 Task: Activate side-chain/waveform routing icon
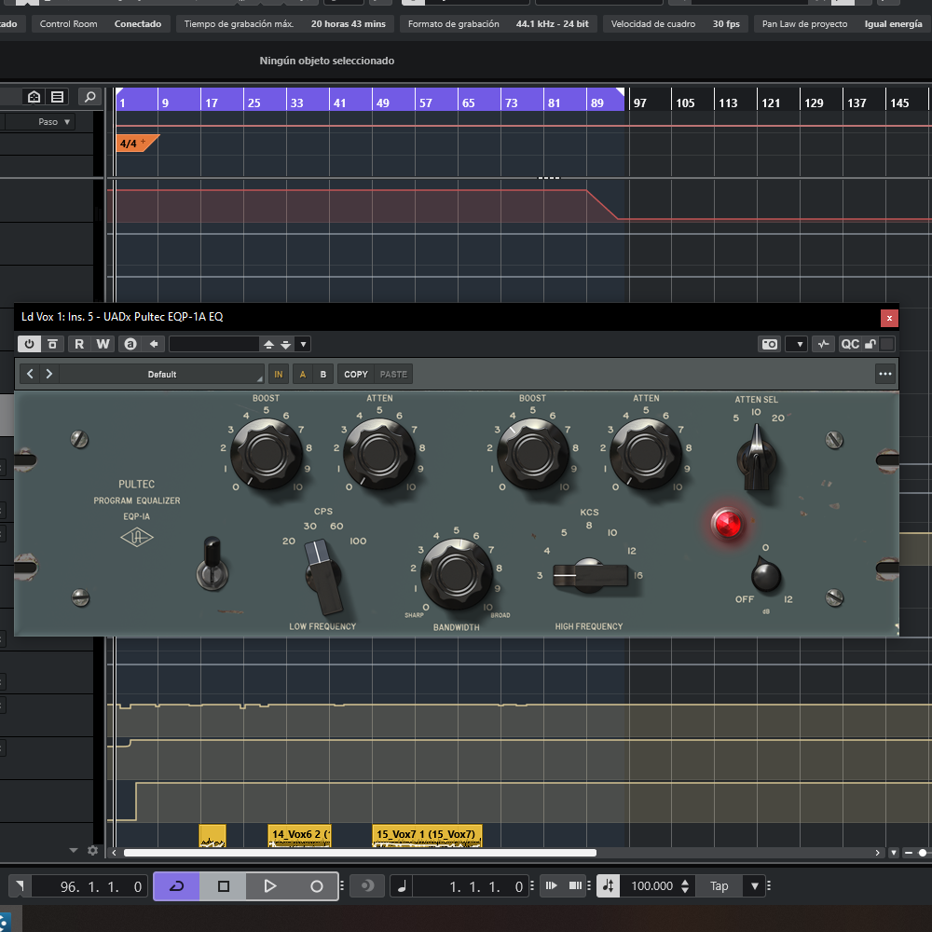[x=823, y=344]
